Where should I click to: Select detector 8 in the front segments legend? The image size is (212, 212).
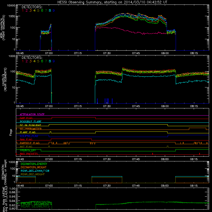[50, 11]
